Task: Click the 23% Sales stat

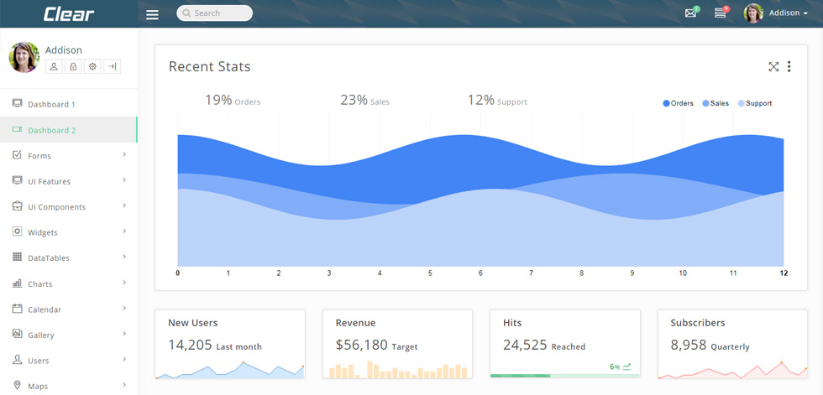Action: [364, 100]
